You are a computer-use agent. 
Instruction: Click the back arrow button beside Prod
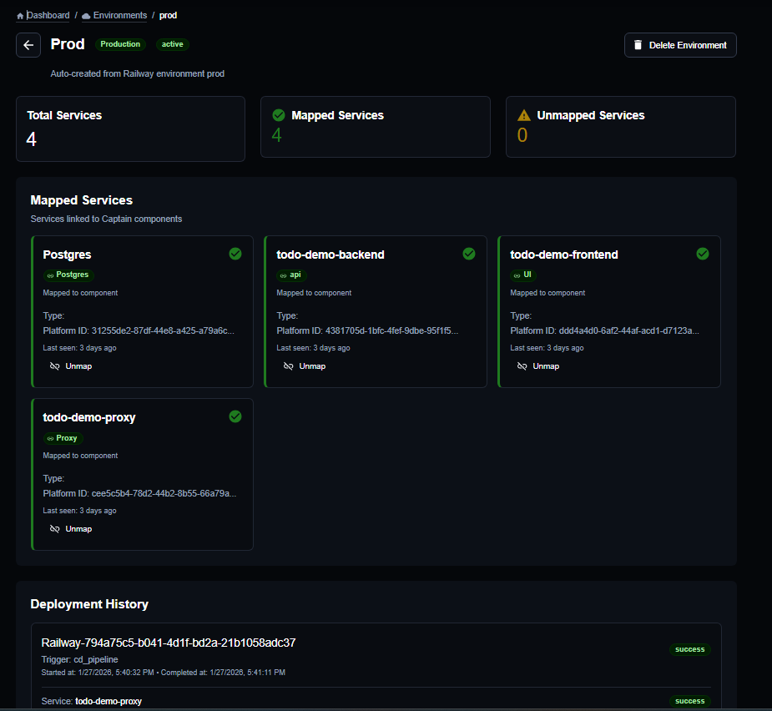(x=28, y=45)
